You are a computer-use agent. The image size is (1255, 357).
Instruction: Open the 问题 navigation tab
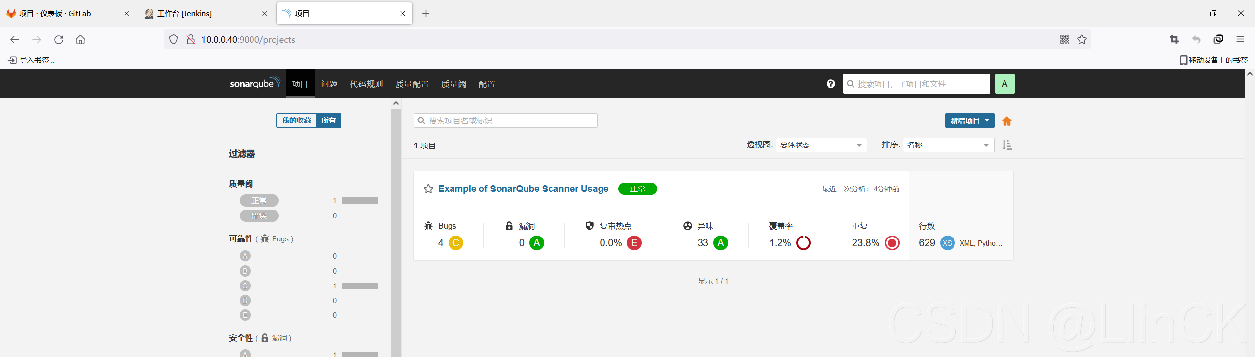329,84
